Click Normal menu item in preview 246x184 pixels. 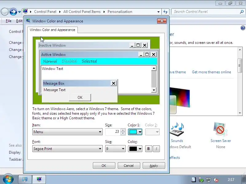[50, 61]
